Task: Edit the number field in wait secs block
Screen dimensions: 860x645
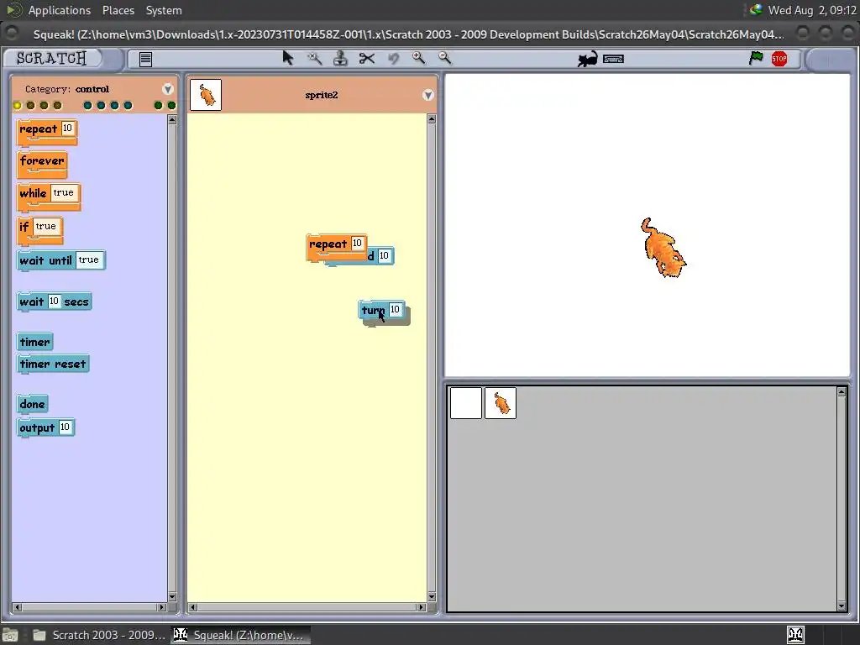Action: pyautogui.click(x=55, y=302)
